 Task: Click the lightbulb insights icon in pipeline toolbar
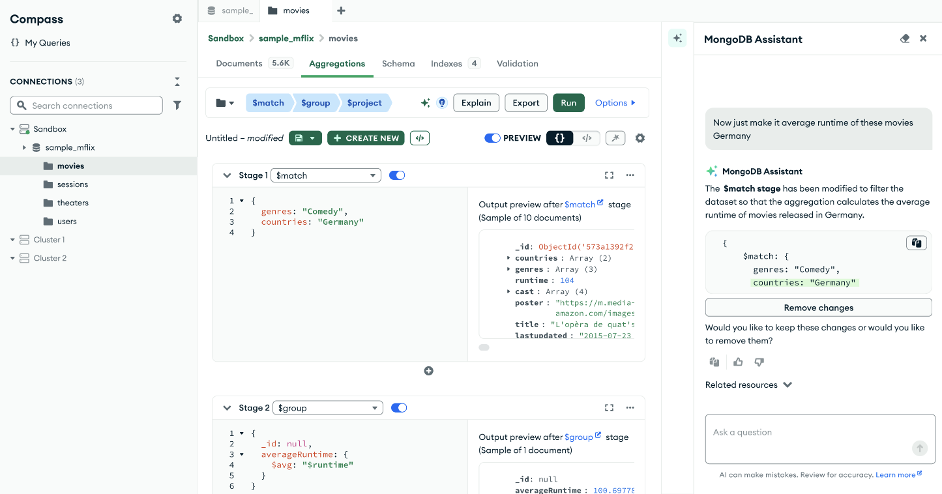click(442, 103)
